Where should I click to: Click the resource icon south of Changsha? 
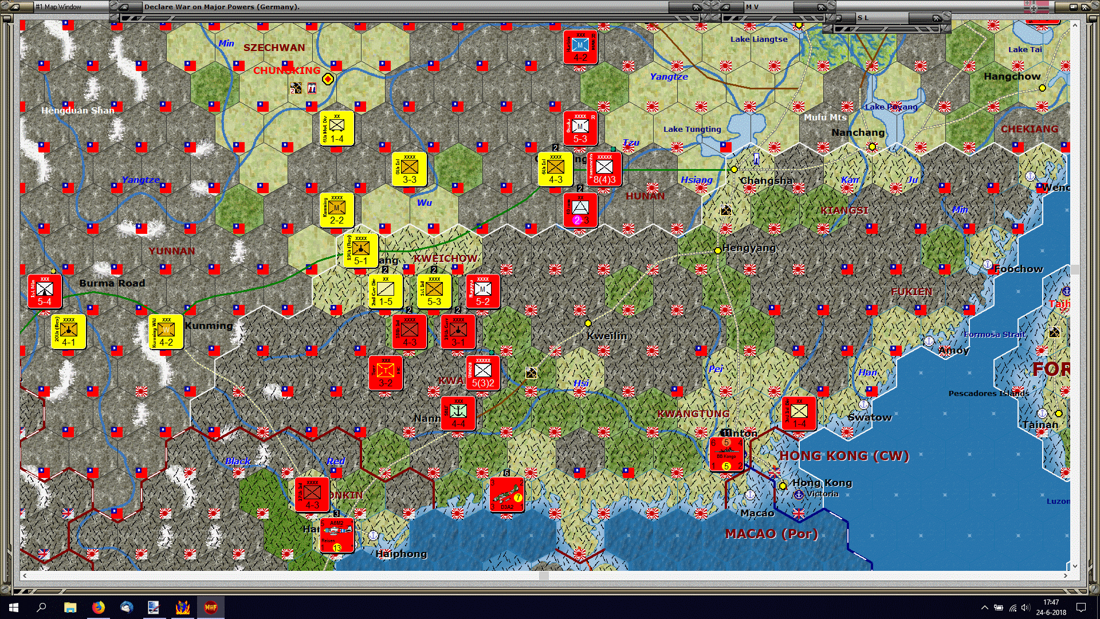coord(726,210)
